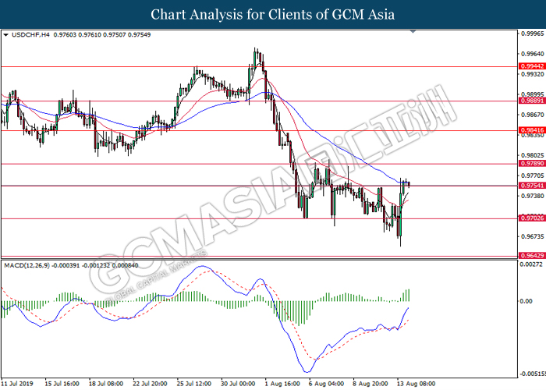The image size is (546, 390).
Task: Click the chart shift marker triangle at top
Action: (x=413, y=32)
